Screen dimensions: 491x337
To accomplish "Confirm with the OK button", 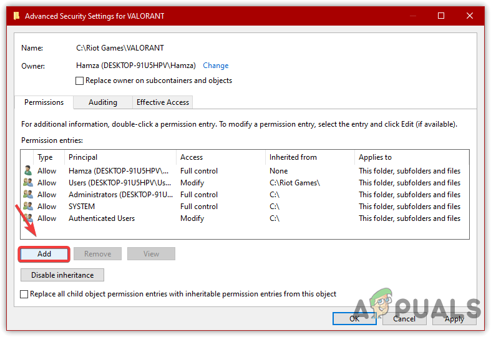I will [x=354, y=319].
